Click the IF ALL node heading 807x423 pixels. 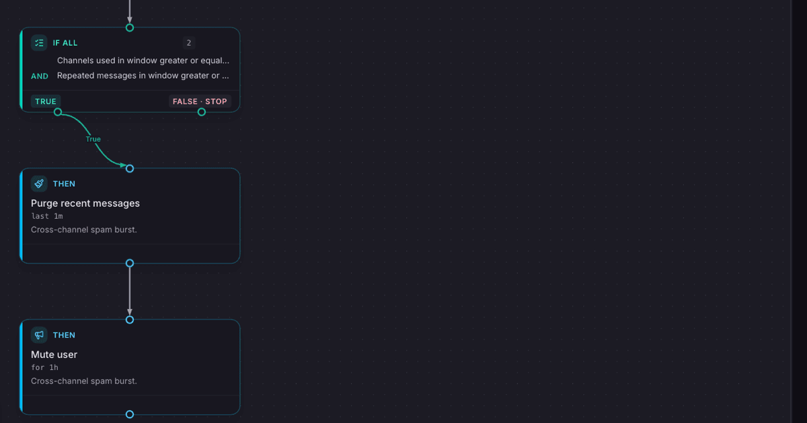pos(65,43)
